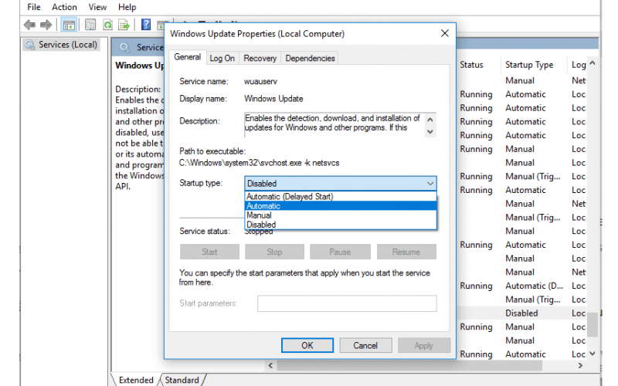This screenshot has height=386, width=618.
Task: Open the File menu
Action: coord(33,7)
